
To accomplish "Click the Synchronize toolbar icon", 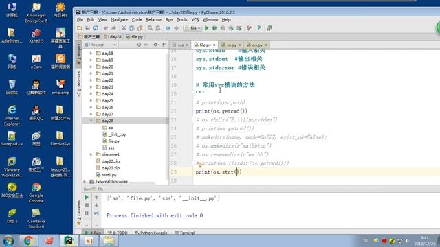I will (96, 28).
